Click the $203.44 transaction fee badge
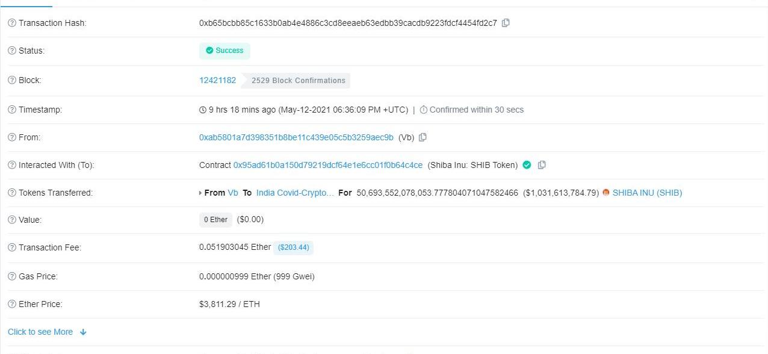 coord(293,247)
